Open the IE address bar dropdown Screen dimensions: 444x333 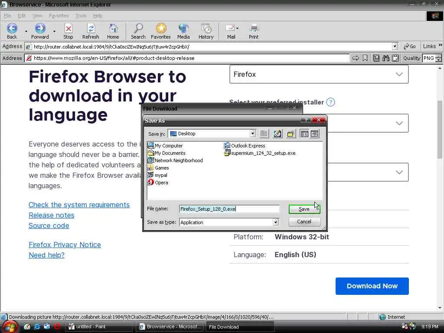395,46
